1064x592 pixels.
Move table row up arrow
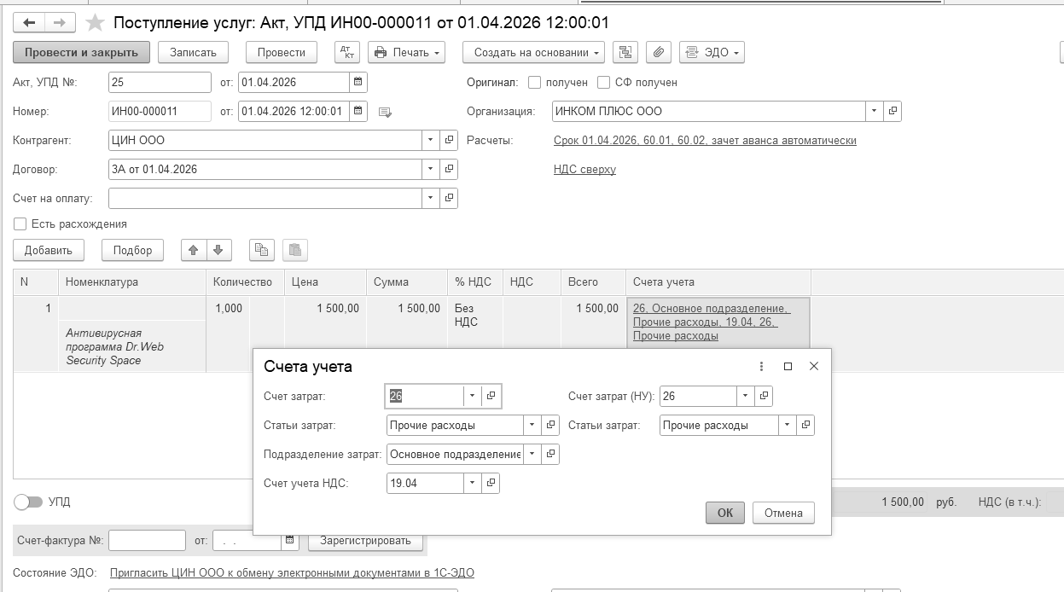click(194, 250)
